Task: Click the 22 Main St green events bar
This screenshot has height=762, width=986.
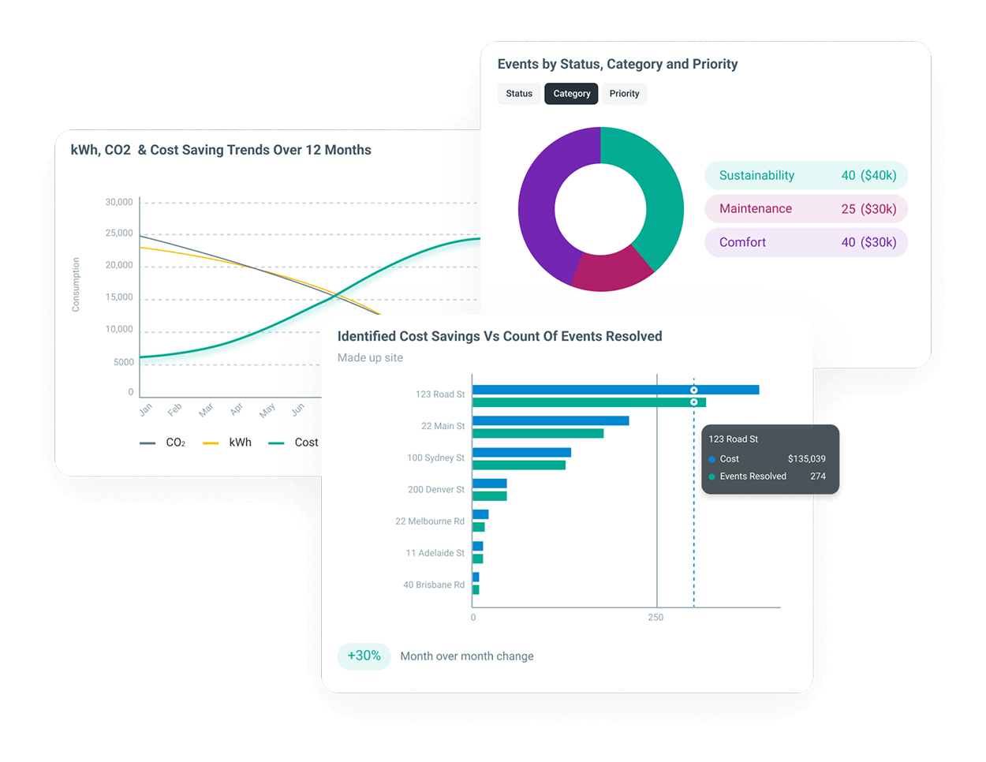Action: [538, 433]
